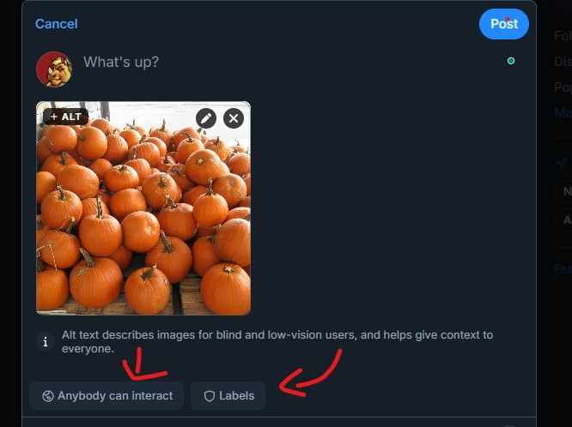Image resolution: width=572 pixels, height=427 pixels.
Task: Click the globe icon in the interaction button
Action: (48, 396)
